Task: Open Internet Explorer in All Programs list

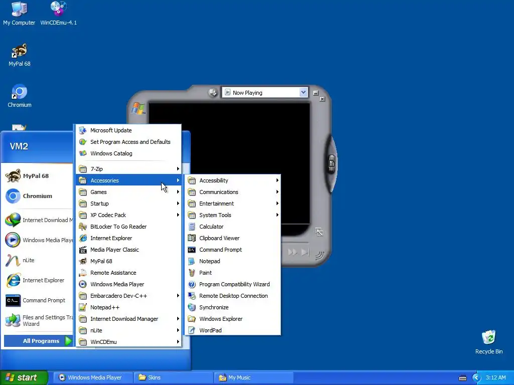Action: (129, 238)
